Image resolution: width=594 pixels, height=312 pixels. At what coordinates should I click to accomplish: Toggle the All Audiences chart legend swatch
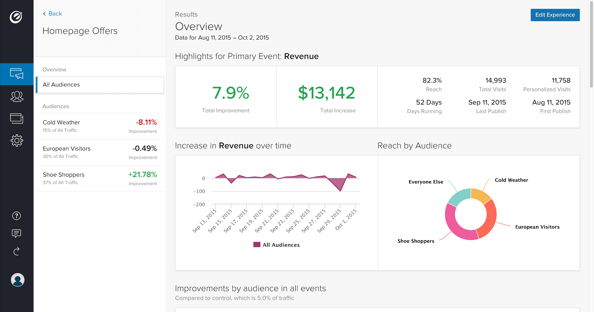coord(257,245)
